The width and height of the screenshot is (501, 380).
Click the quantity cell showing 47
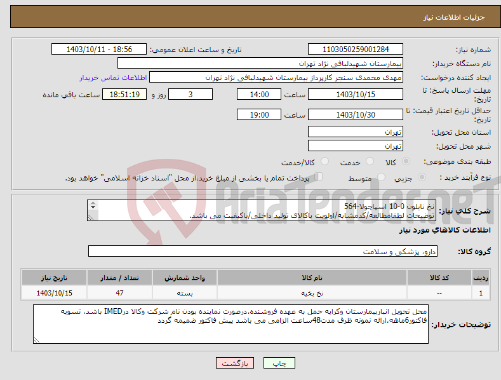tap(119, 293)
